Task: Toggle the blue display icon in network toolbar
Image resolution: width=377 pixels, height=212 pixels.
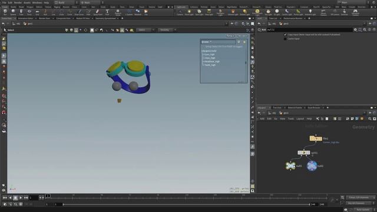Action: [x=357, y=119]
